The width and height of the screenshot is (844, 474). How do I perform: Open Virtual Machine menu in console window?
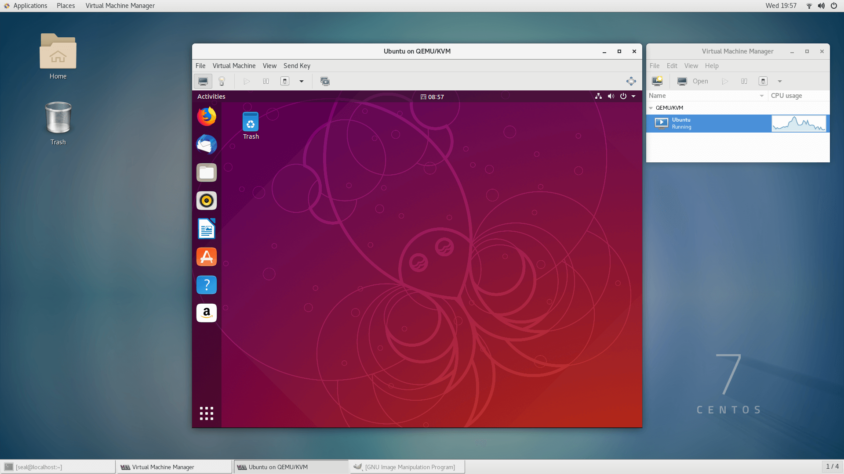click(x=234, y=66)
